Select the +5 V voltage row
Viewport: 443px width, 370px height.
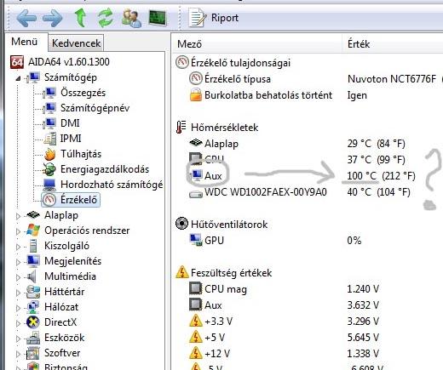tap(214, 338)
